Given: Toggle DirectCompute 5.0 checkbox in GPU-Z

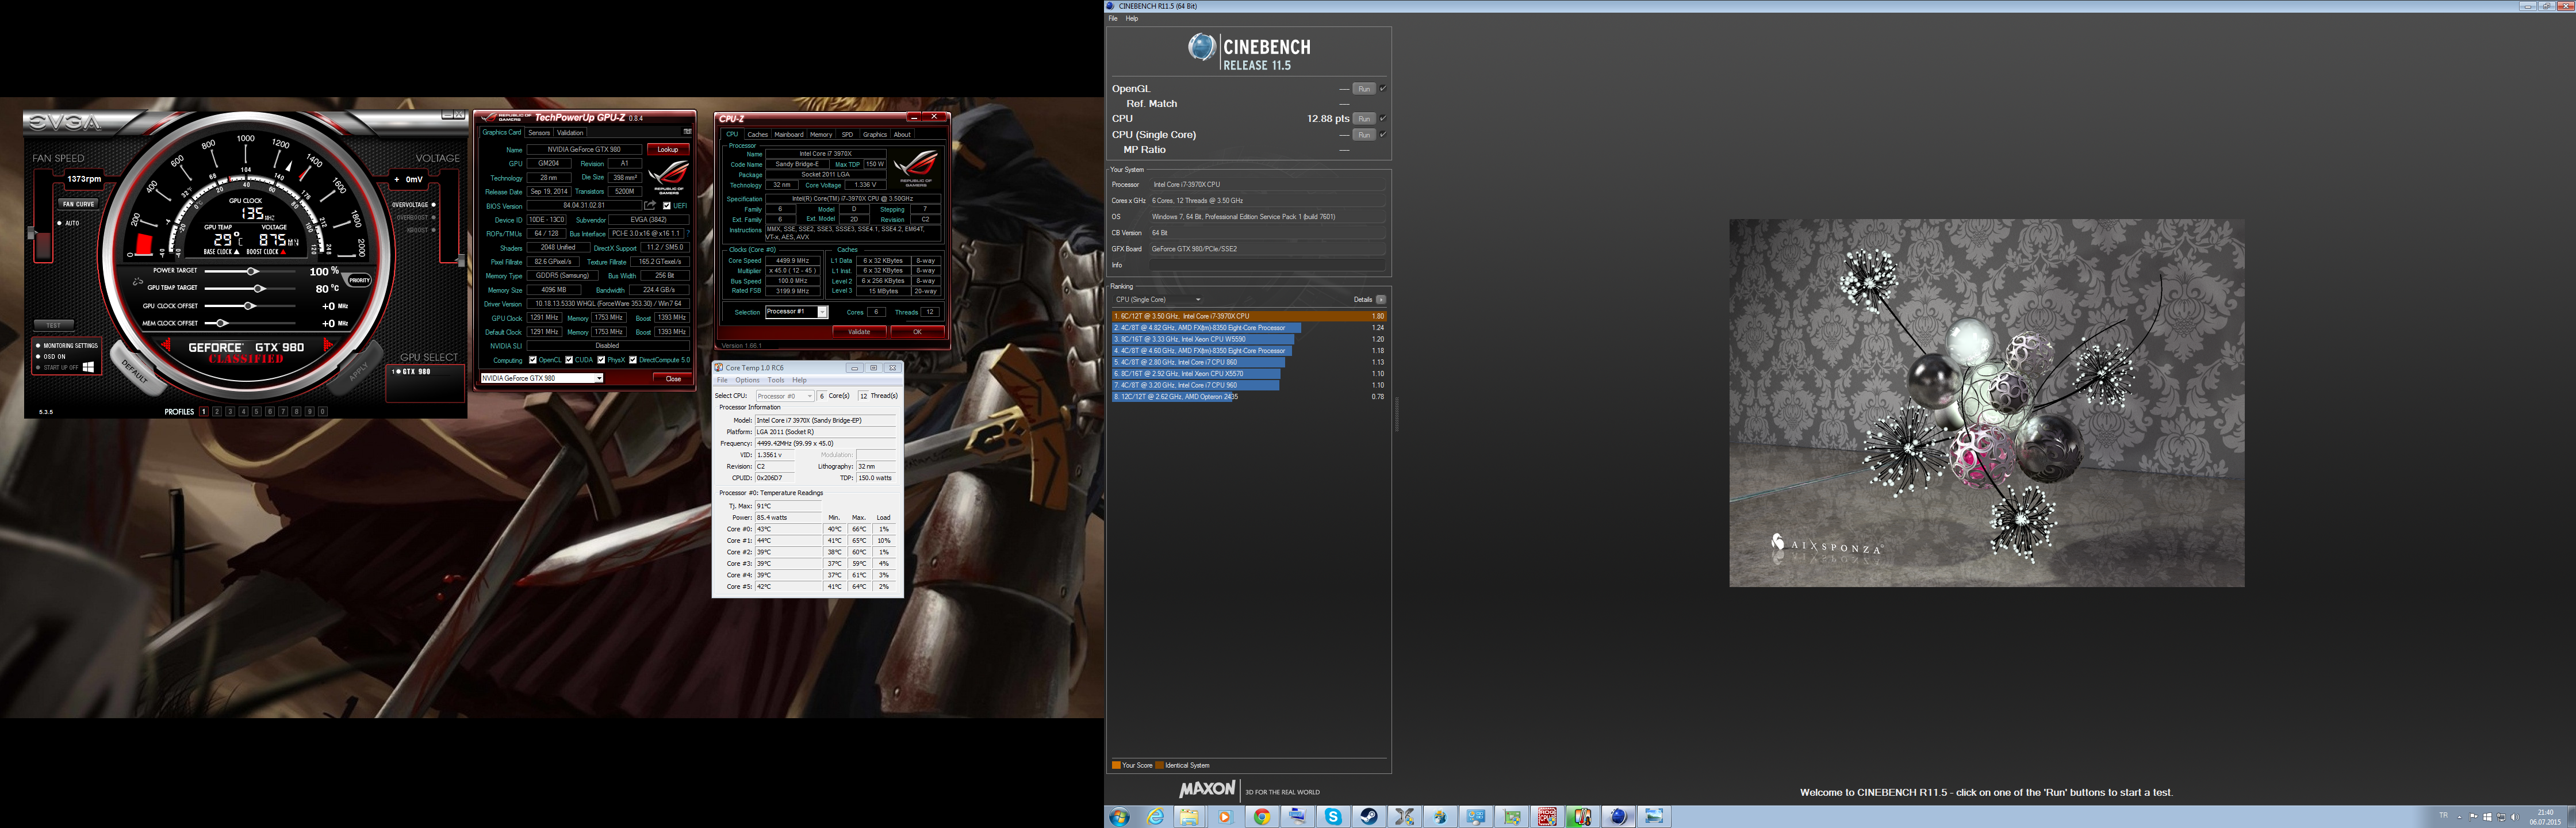Looking at the screenshot, I should (x=633, y=360).
